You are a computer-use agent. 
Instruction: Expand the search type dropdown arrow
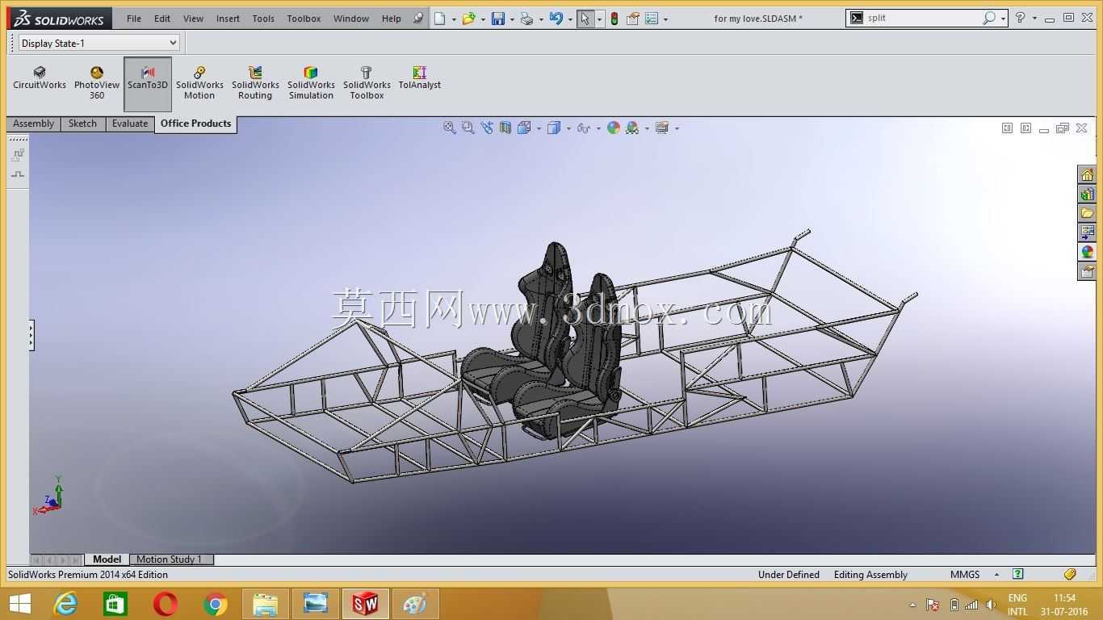[x=1003, y=19]
